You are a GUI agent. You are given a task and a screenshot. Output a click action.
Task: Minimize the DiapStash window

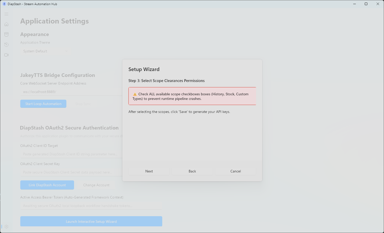click(355, 4)
